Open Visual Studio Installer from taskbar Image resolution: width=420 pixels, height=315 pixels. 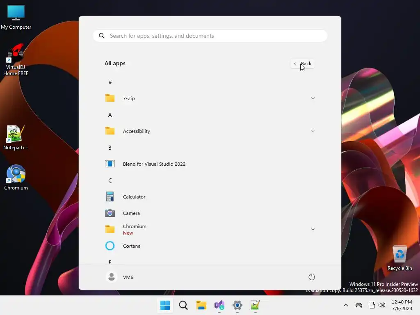(219, 305)
